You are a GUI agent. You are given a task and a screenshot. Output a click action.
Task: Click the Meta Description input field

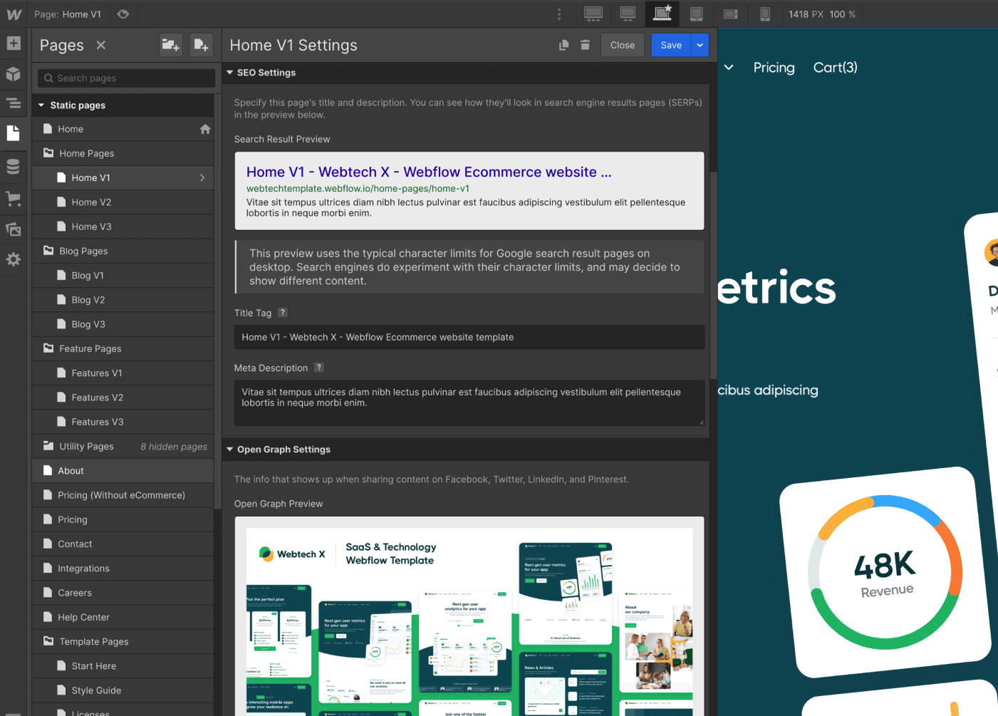click(469, 403)
